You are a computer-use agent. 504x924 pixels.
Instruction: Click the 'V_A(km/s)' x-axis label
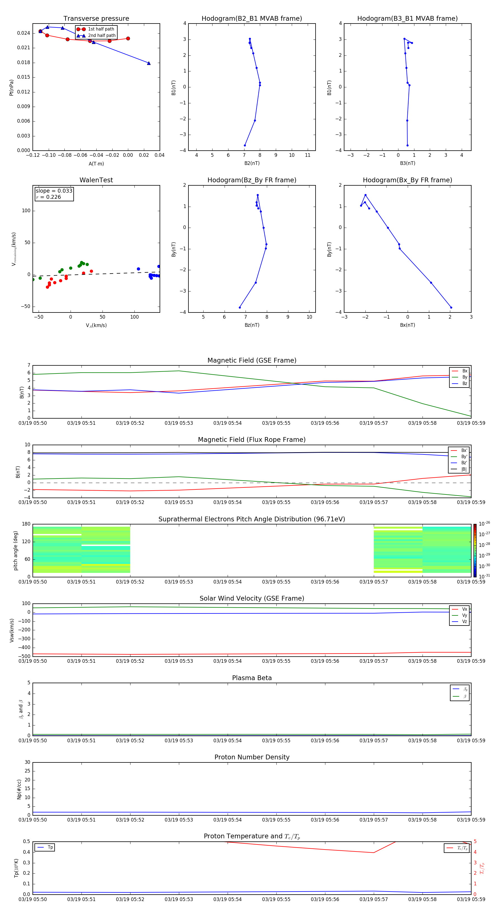click(96, 325)
